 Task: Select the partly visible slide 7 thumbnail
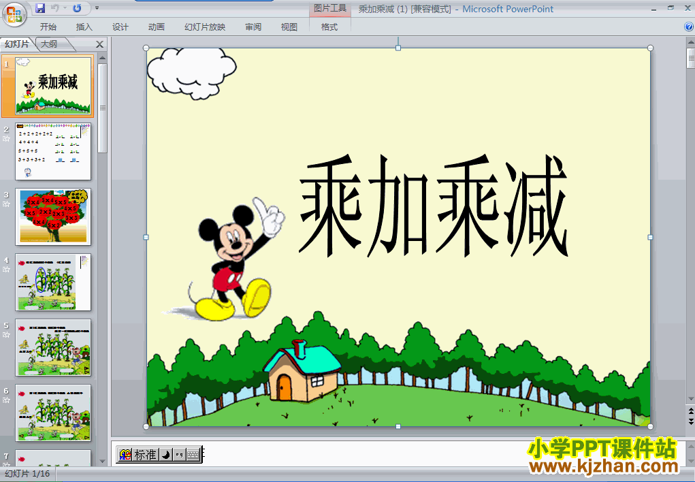coord(52,457)
